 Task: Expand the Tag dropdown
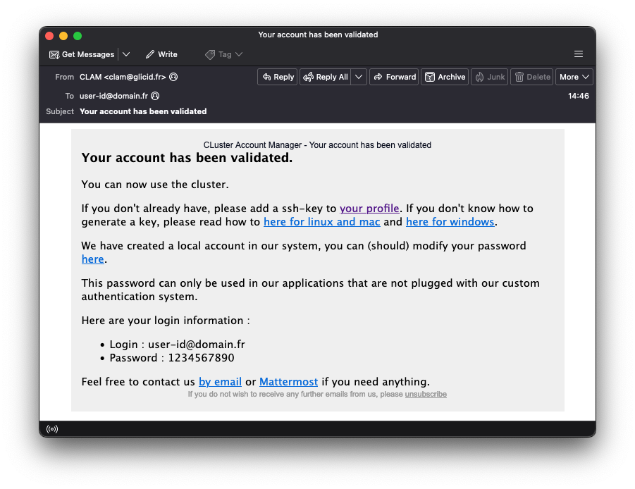(224, 55)
